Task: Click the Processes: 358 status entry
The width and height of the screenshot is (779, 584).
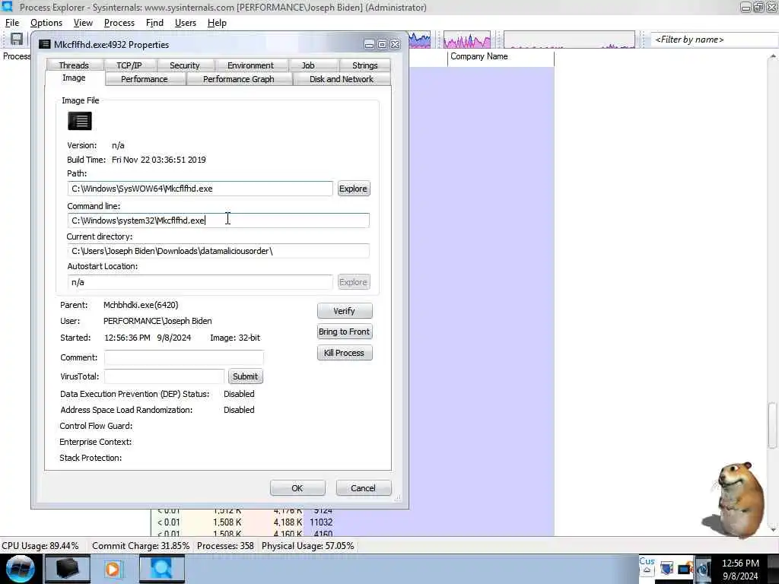Action: tap(225, 546)
